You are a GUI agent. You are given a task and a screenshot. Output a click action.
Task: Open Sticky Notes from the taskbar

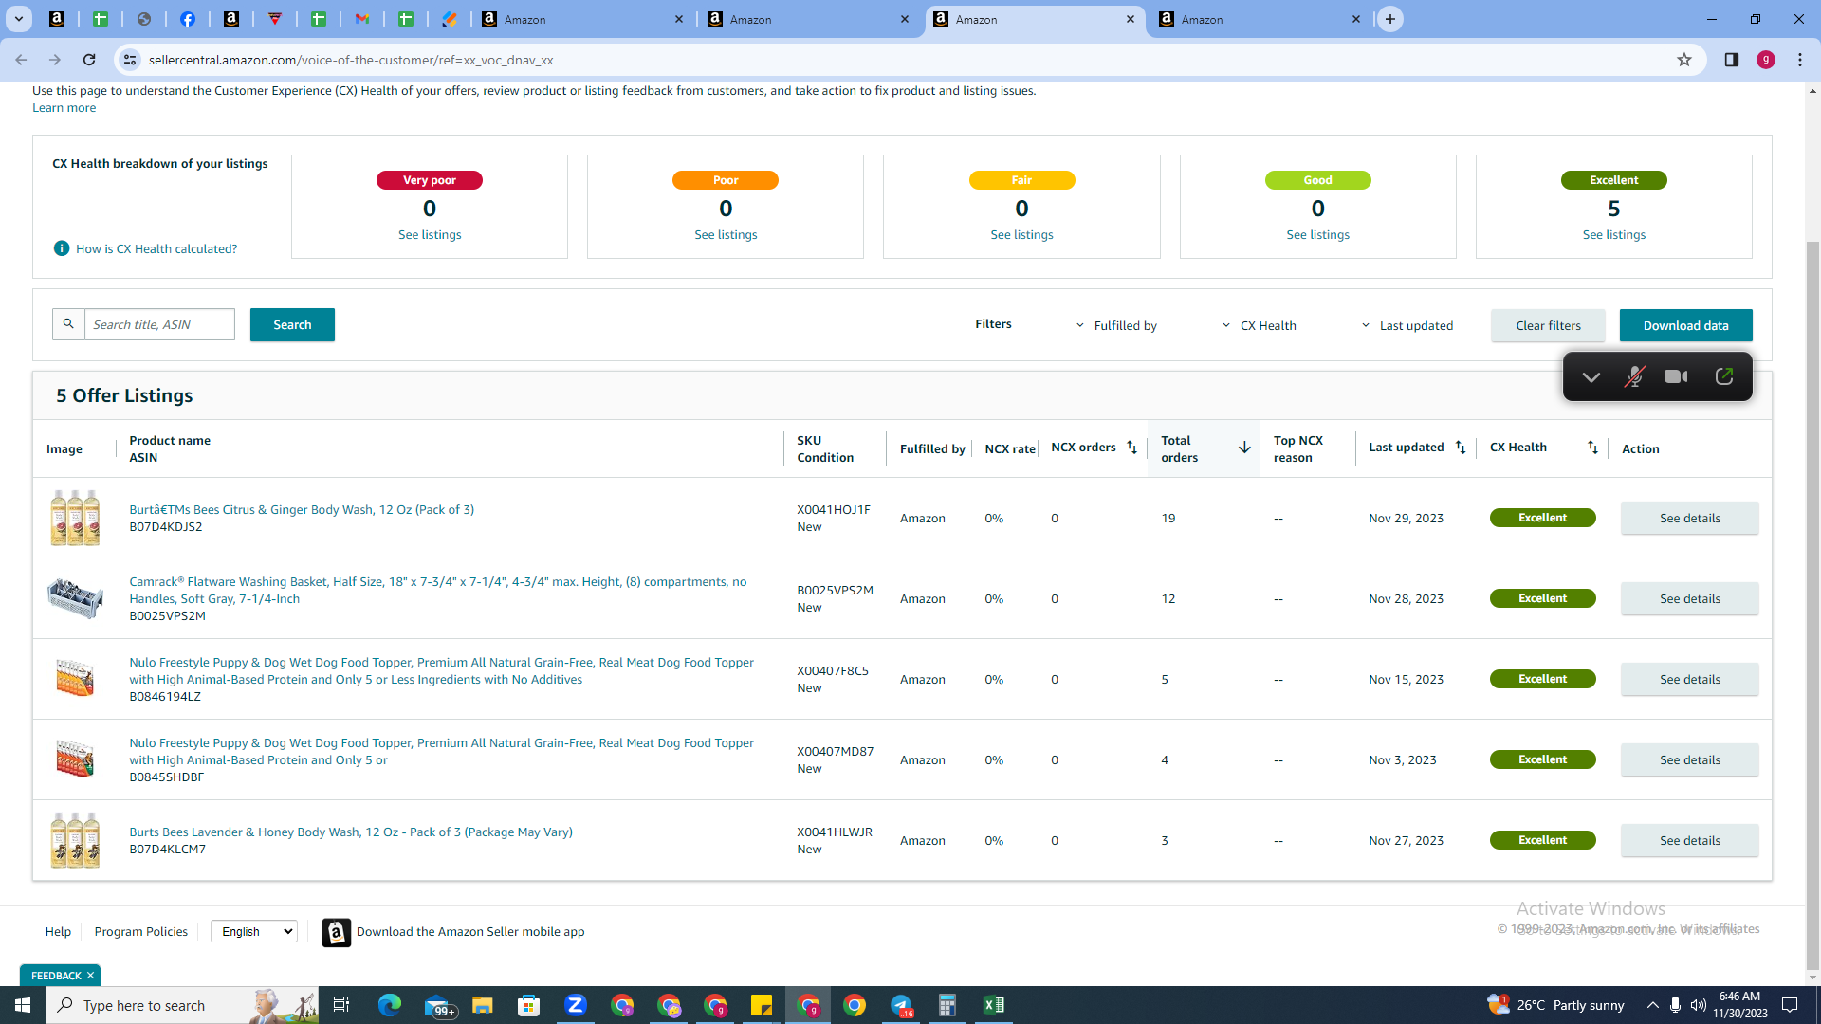pos(762,1005)
